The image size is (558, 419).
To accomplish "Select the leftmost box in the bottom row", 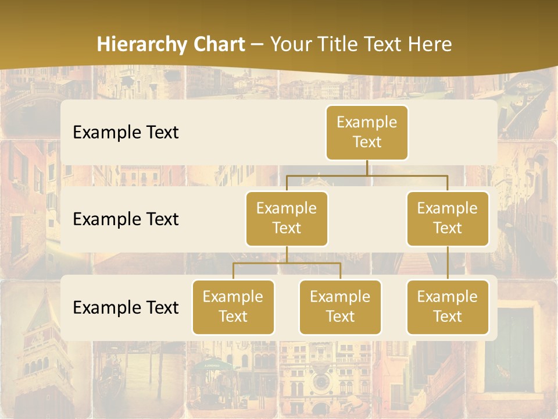I will click(x=233, y=307).
